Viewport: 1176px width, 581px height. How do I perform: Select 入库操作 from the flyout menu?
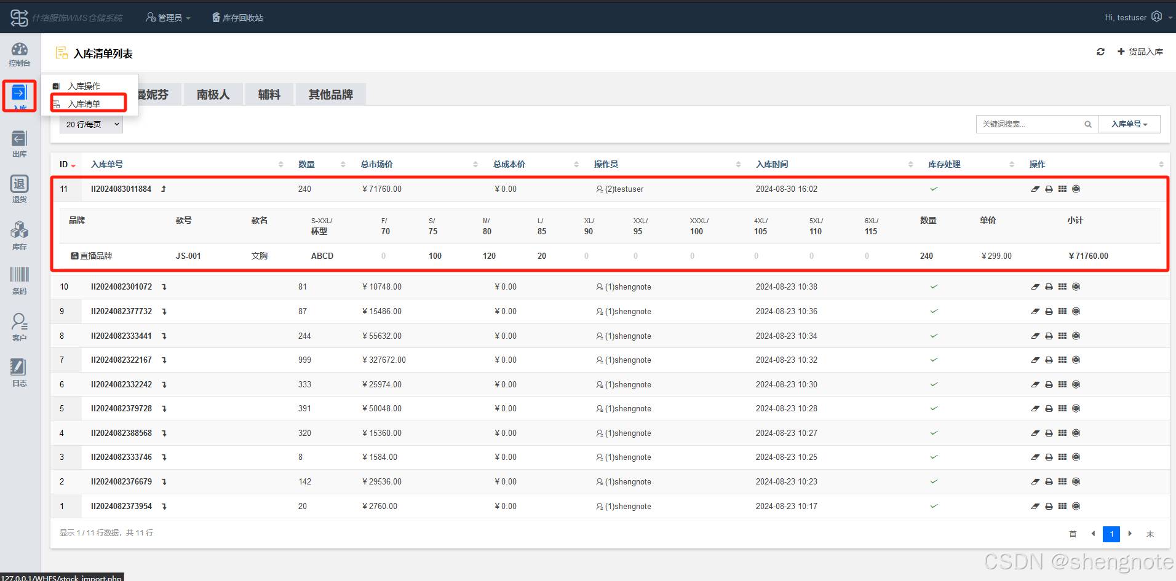(x=84, y=86)
